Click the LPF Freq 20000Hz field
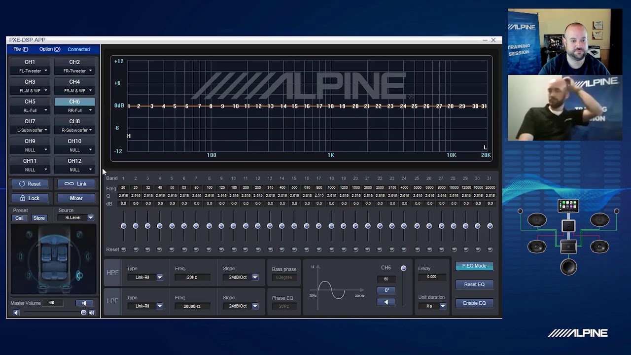Image resolution: width=631 pixels, height=355 pixels. click(192, 306)
